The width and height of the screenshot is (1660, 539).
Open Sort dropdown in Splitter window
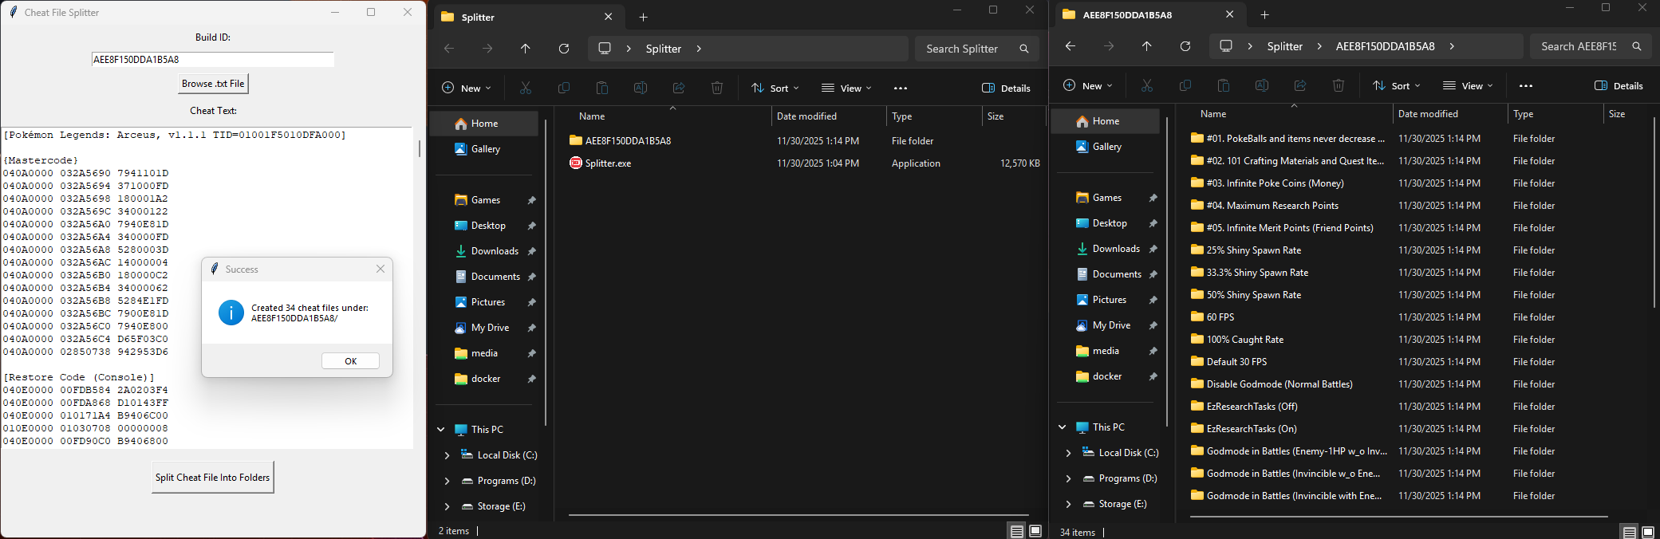[775, 89]
